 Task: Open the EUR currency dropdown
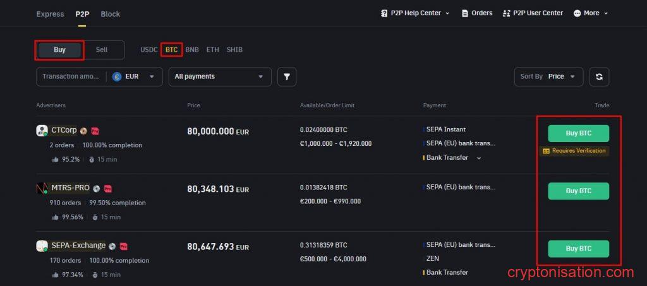tap(133, 76)
